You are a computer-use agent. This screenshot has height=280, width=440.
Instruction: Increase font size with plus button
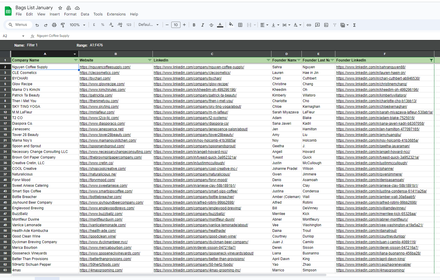point(184,25)
